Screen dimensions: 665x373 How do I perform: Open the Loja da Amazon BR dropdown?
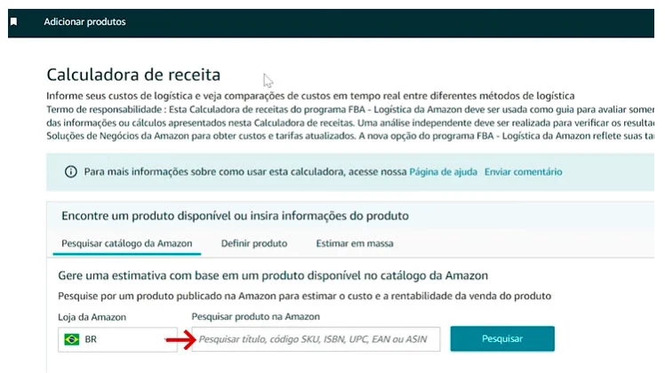tap(117, 339)
